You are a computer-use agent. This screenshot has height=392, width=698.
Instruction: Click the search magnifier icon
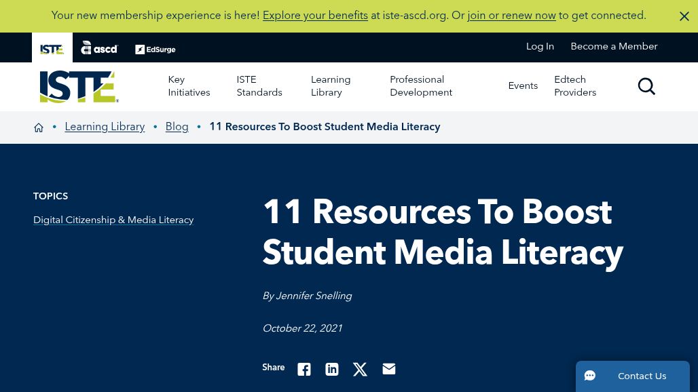click(646, 86)
